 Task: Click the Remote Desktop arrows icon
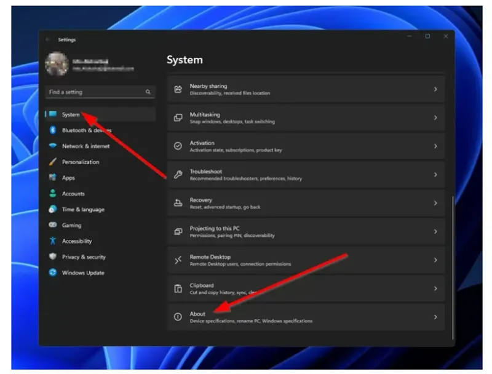pos(178,260)
